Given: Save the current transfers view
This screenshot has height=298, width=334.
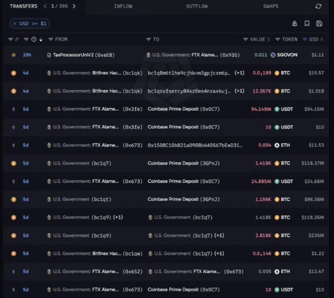Looking at the screenshot, I should point(319,24).
